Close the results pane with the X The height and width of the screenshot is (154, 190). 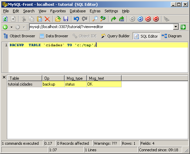point(4,77)
